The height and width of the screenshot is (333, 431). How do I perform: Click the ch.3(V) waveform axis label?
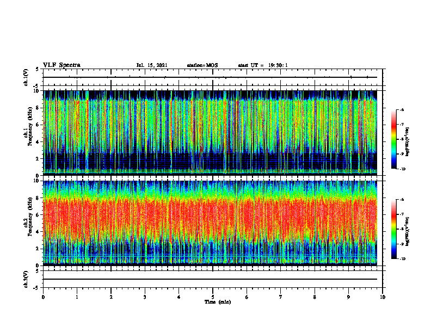point(26,279)
